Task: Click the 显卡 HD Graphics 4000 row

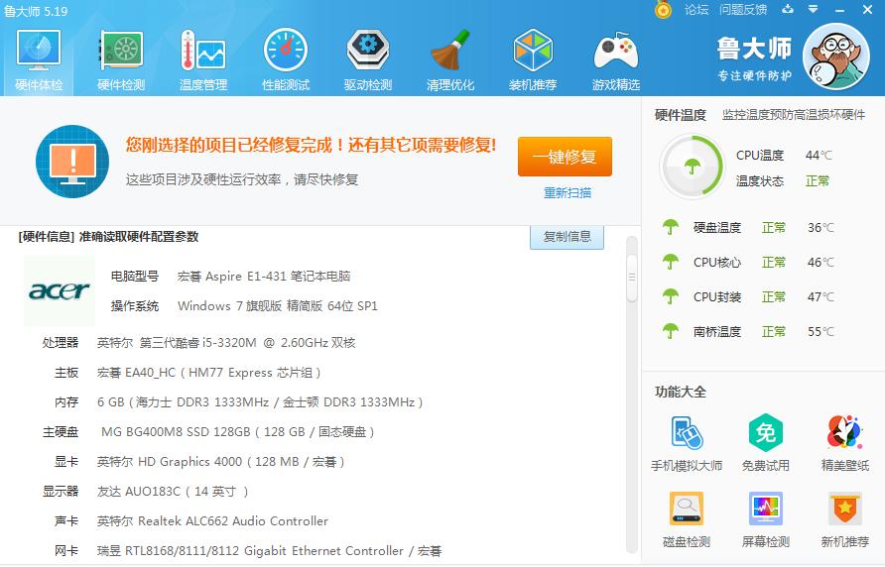Action: click(199, 462)
